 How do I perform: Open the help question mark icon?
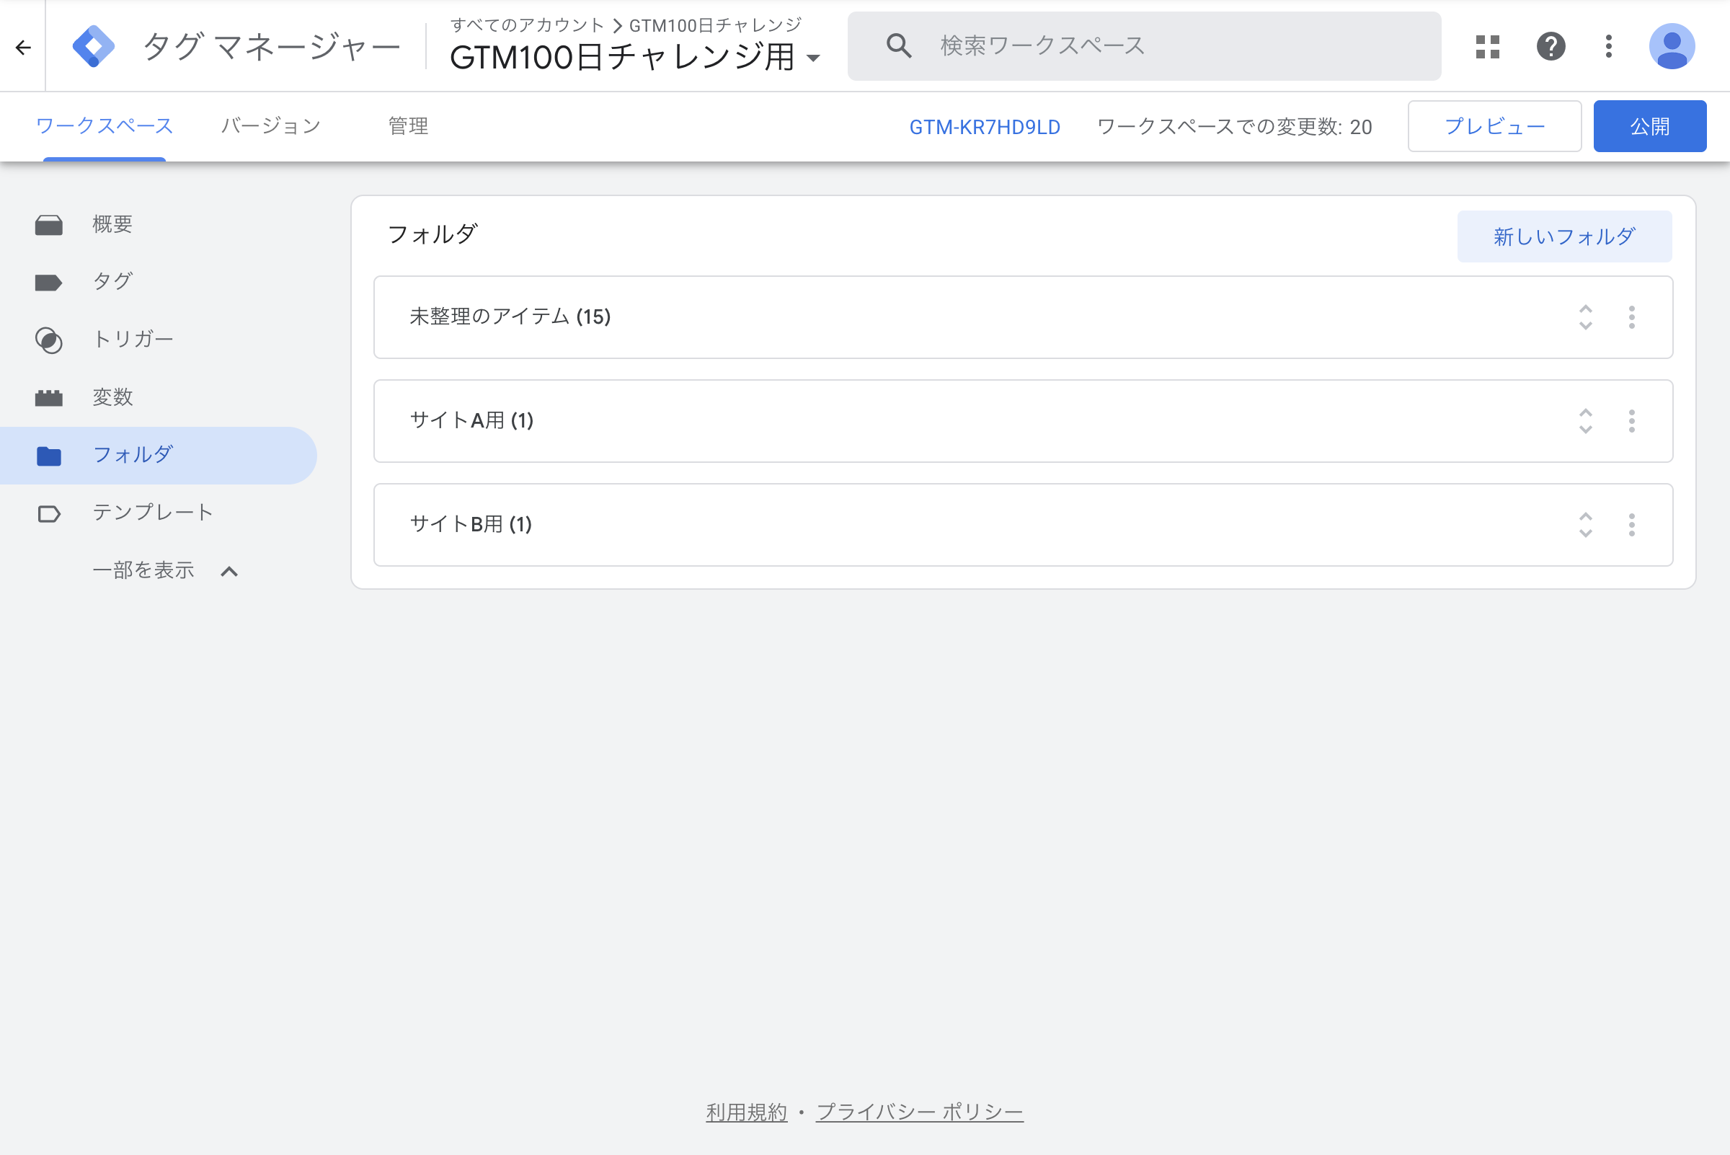(1551, 46)
